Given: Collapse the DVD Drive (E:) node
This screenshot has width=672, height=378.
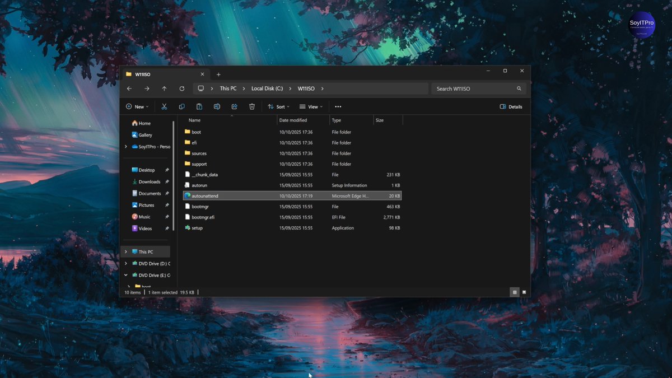Looking at the screenshot, I should pos(125,275).
